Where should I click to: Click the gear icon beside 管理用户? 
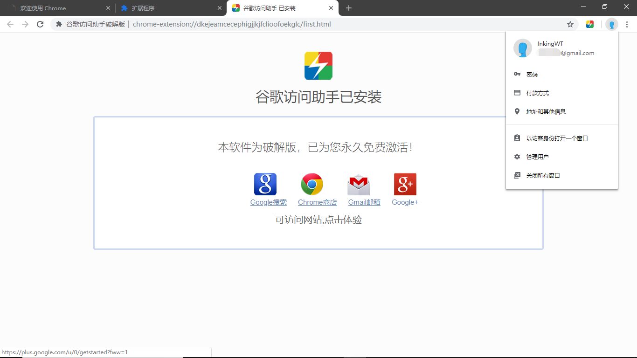[x=517, y=157]
